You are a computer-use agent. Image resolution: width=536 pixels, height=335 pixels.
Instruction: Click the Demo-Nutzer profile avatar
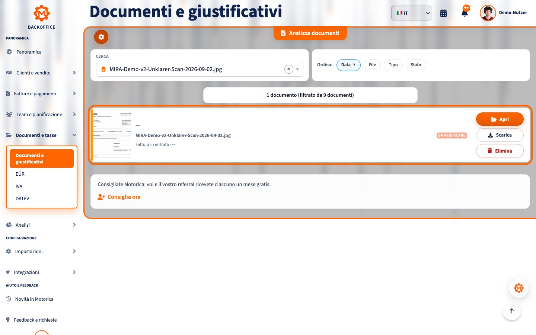[488, 13]
